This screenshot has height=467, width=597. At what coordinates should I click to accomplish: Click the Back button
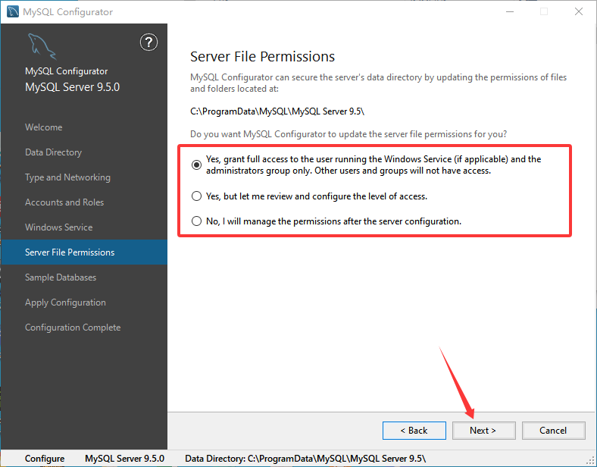414,431
